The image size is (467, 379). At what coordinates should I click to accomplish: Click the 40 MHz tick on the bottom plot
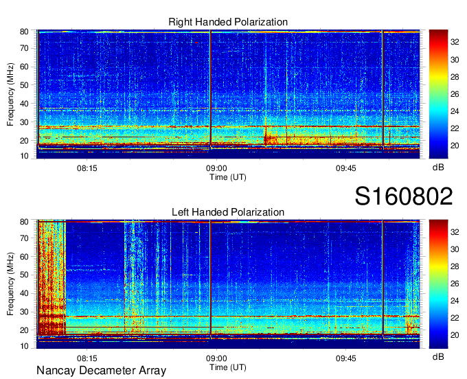click(x=24, y=293)
